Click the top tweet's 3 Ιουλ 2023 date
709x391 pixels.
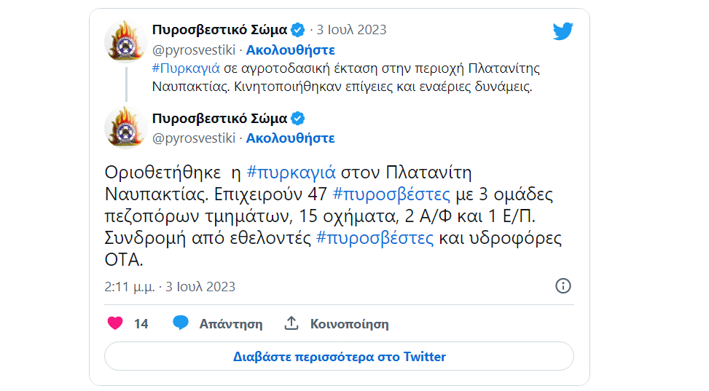pyautogui.click(x=353, y=30)
